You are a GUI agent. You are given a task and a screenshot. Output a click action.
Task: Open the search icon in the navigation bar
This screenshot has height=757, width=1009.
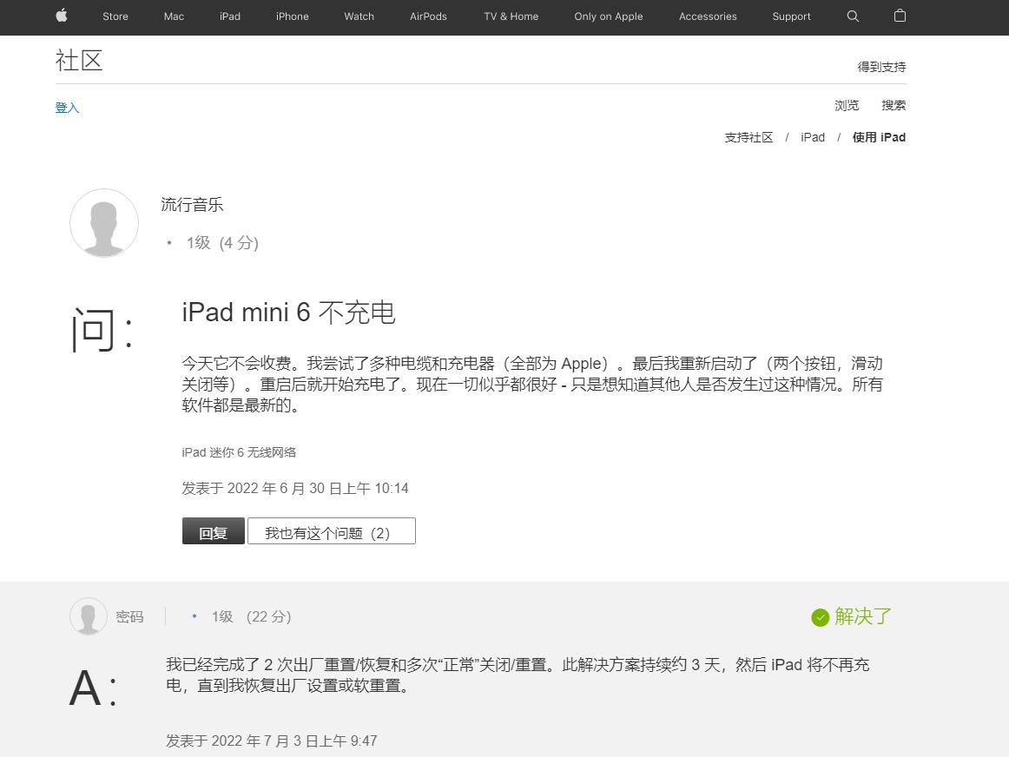(853, 16)
